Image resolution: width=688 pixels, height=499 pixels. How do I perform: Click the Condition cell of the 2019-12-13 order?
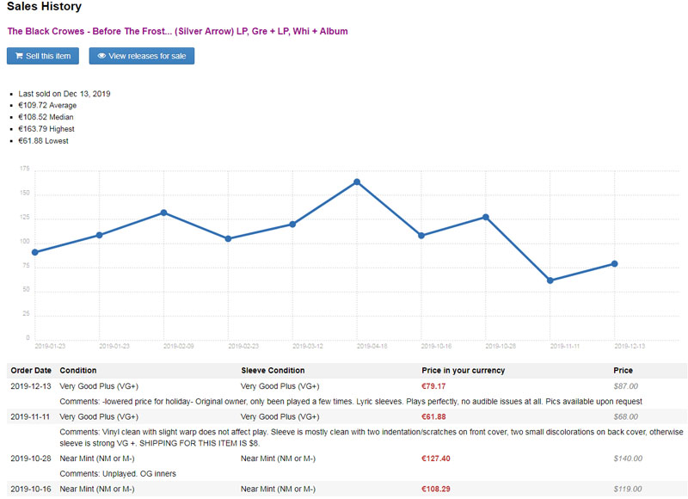(x=99, y=386)
